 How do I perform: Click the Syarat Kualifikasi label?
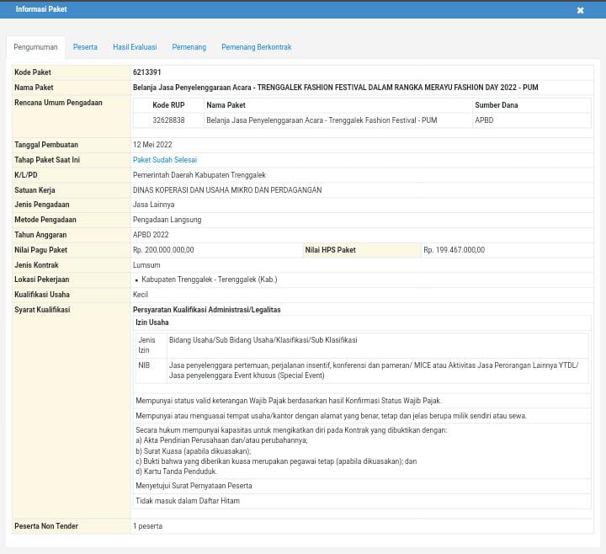(x=42, y=310)
